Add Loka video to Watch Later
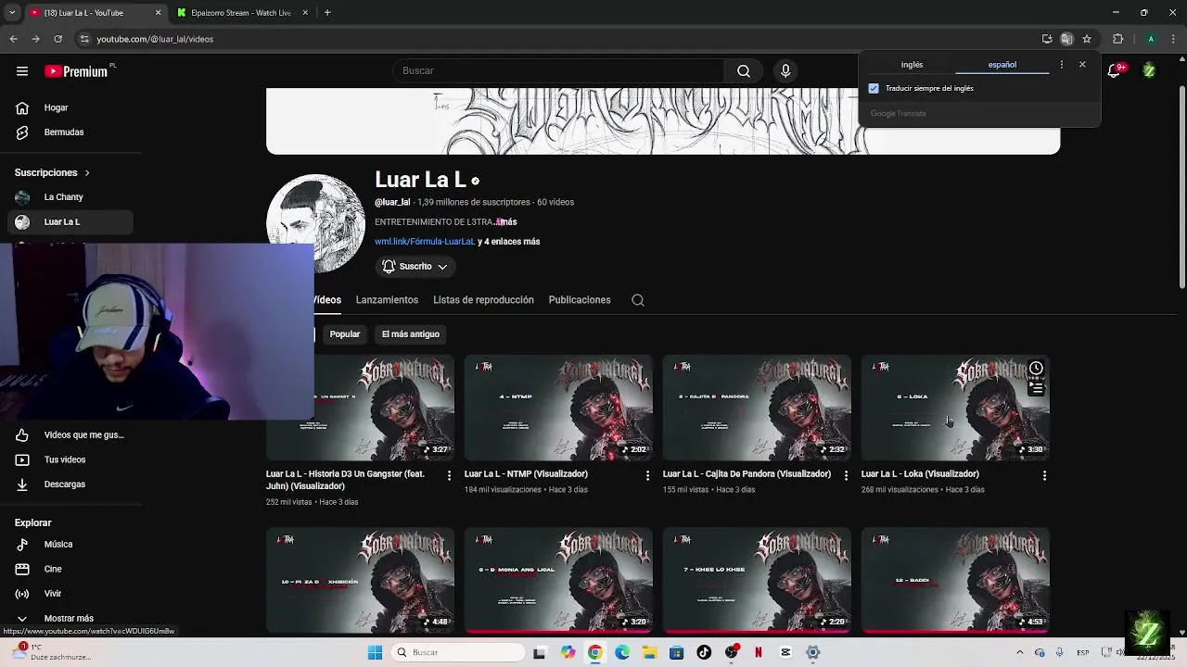This screenshot has height=667, width=1187. pos(1036,369)
